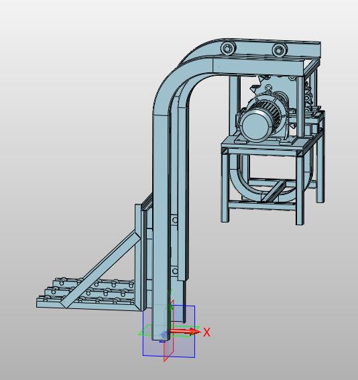358x380 pixels.
Task: Select the motor mounting table top
Action: (x=267, y=143)
